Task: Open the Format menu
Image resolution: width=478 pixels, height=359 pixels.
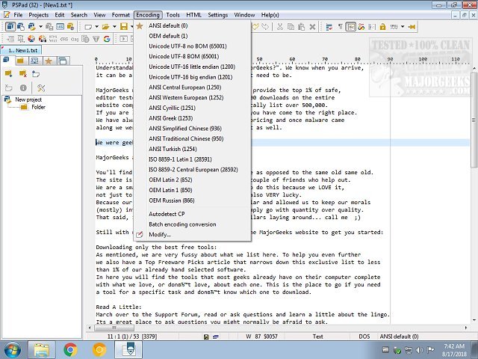Action: (x=120, y=15)
